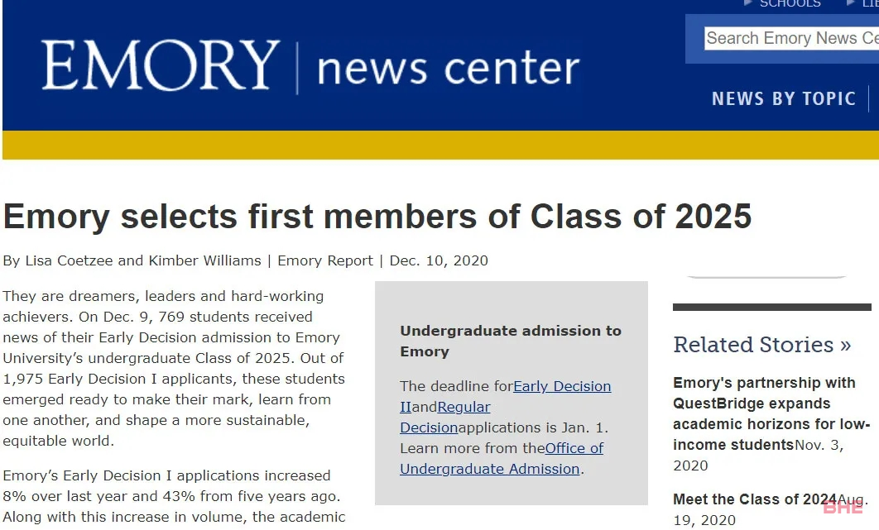Image resolution: width=879 pixels, height=530 pixels.
Task: Click the 'news center' header title
Action: pyautogui.click(x=448, y=69)
